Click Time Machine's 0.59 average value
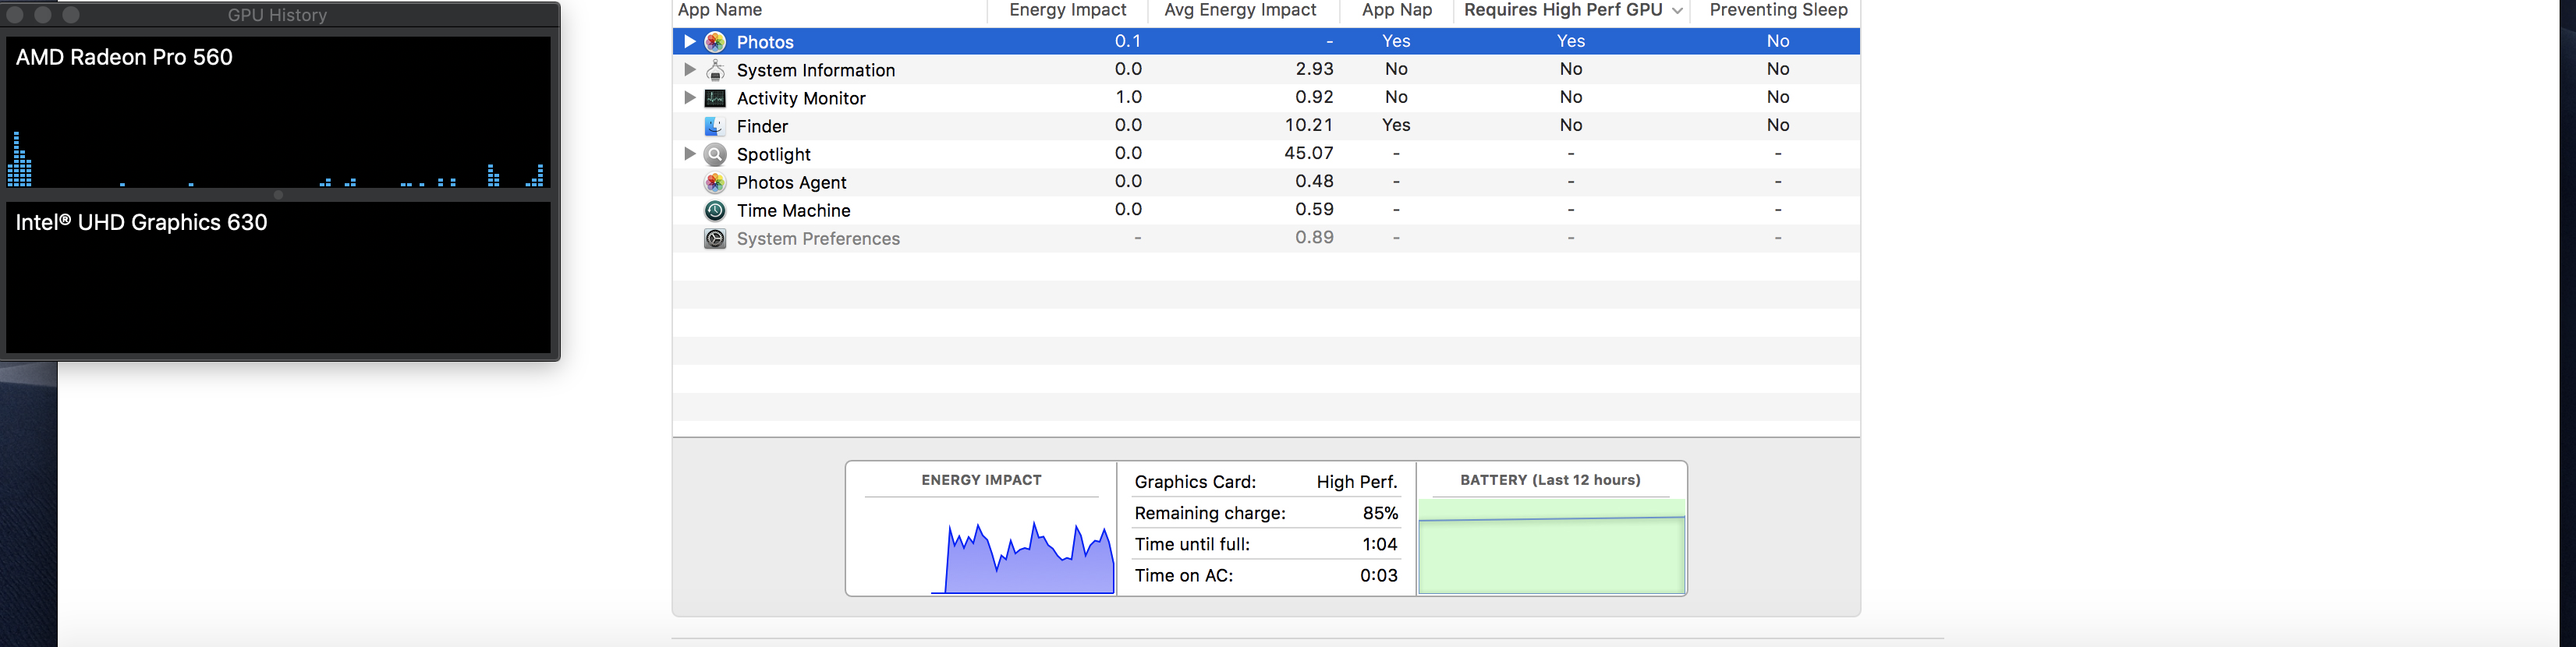The width and height of the screenshot is (2576, 647). click(1314, 209)
